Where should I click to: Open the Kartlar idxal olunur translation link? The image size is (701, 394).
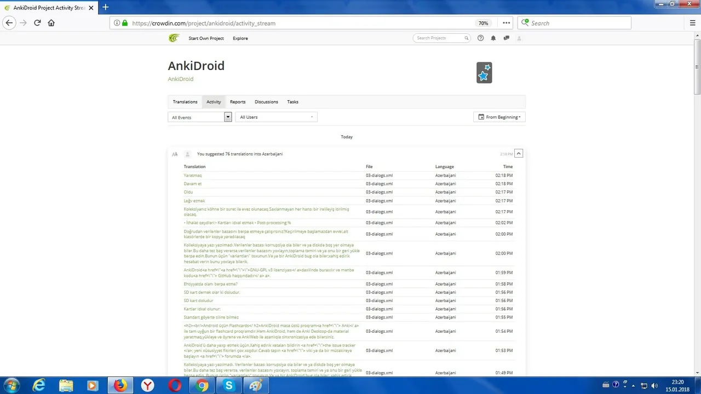[x=202, y=309]
